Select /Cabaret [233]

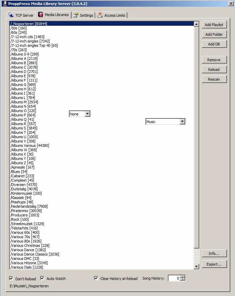(102, 176)
